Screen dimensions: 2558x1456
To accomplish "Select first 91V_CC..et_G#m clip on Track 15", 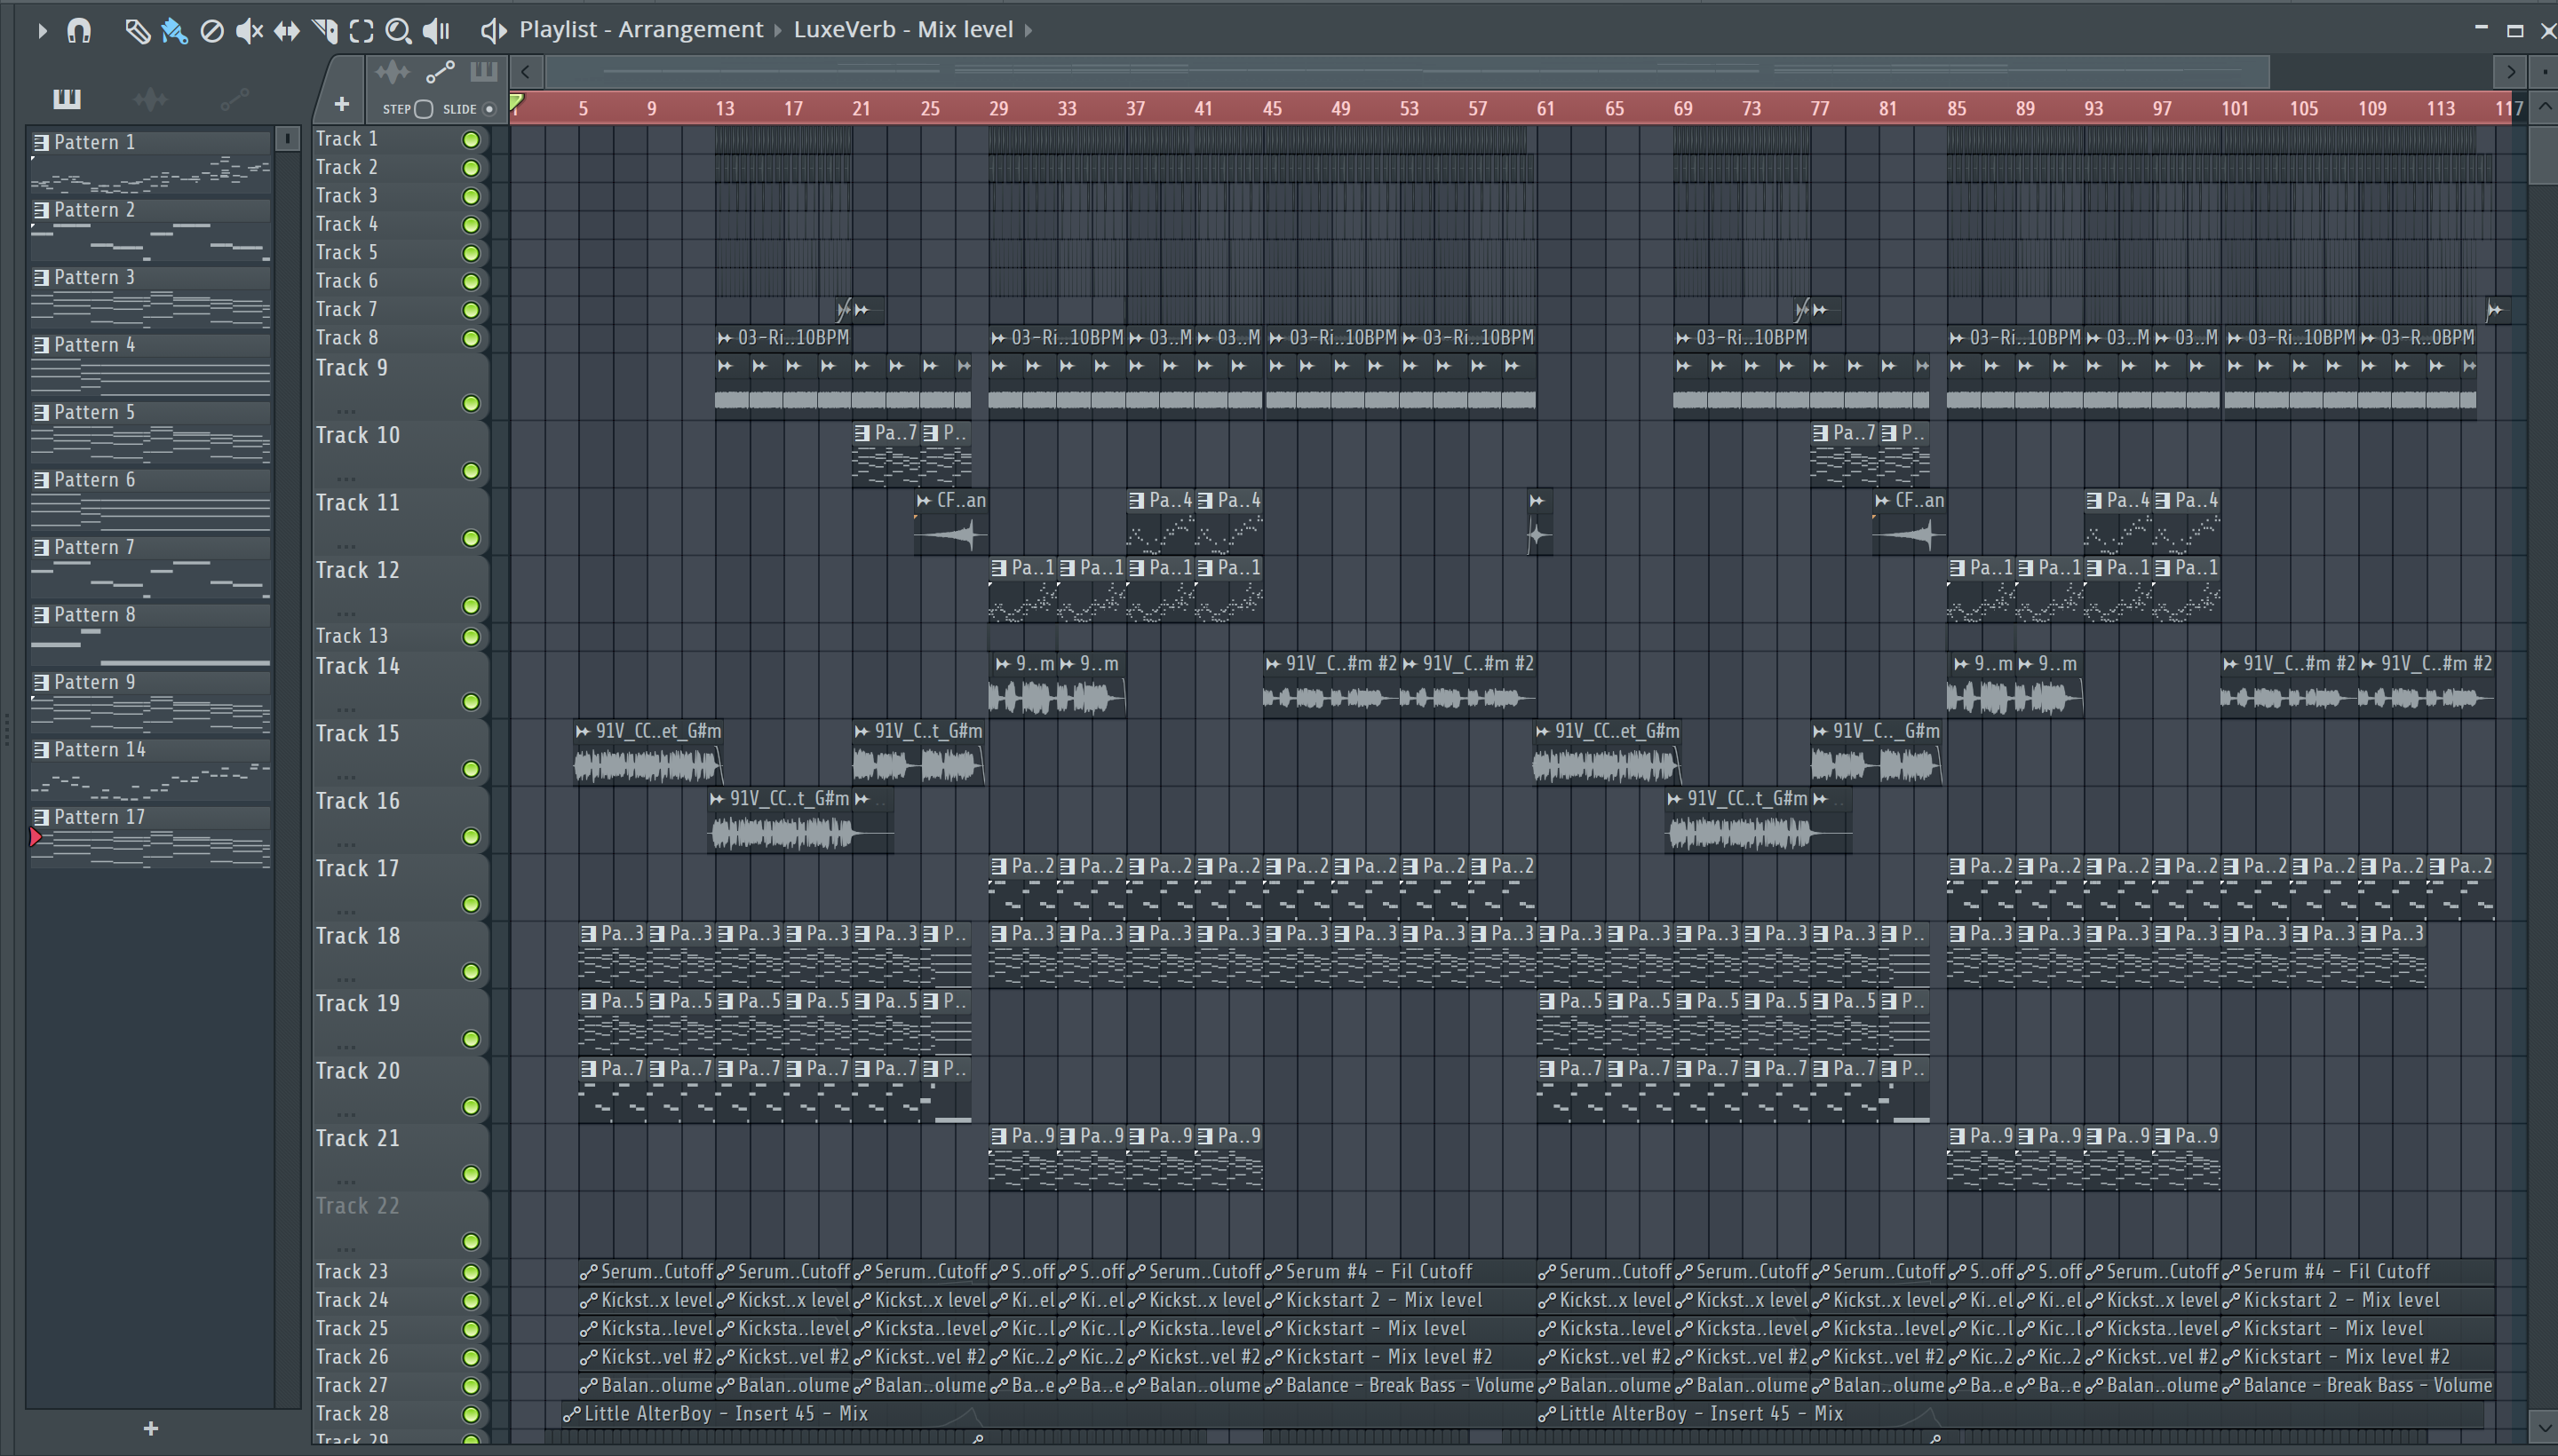I will coord(648,754).
